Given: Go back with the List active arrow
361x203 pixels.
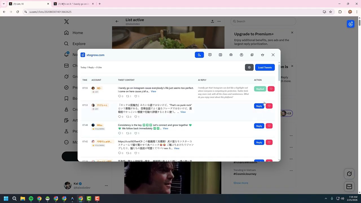Looking at the screenshot, I should coord(117,21).
